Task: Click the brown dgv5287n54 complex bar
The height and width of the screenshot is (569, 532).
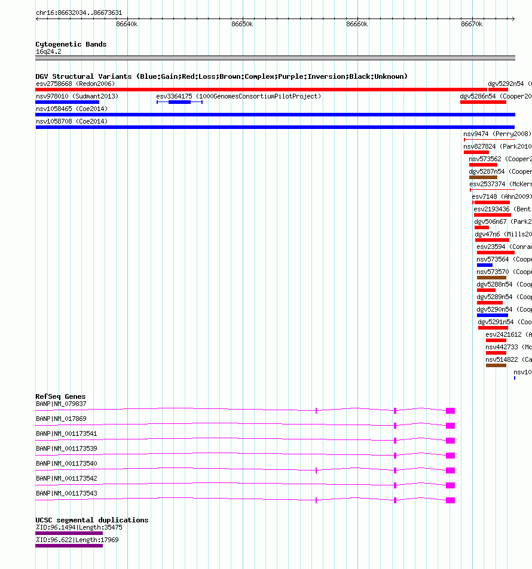Action: coord(483,177)
